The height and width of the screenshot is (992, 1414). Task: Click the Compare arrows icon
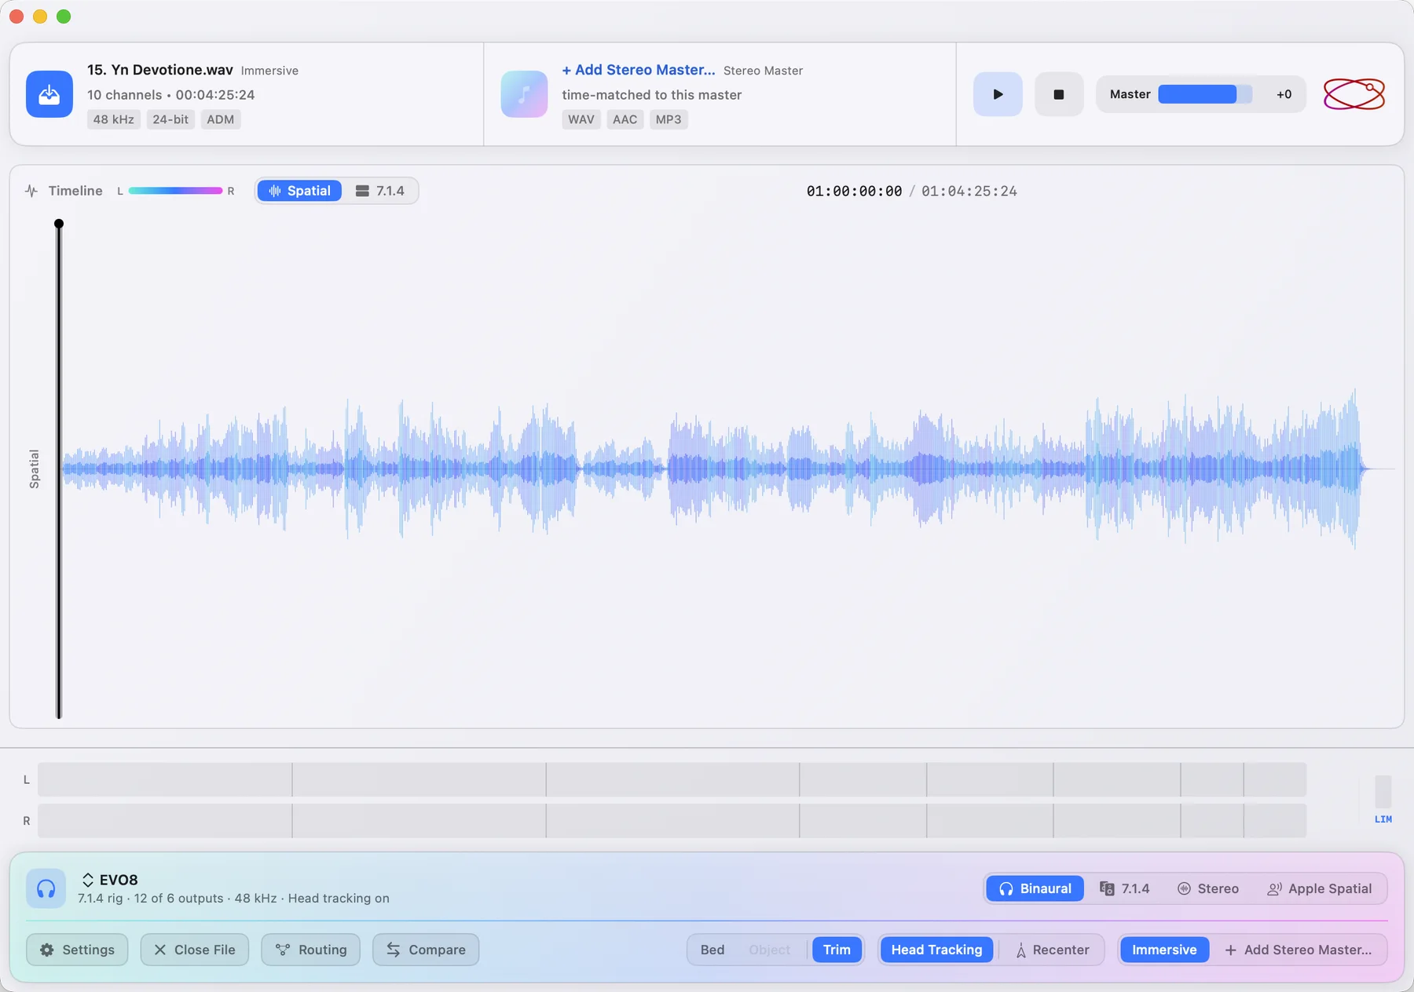click(x=394, y=950)
